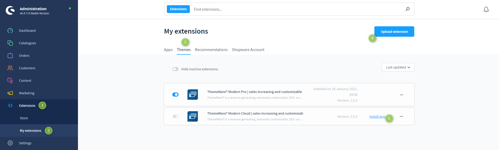Click the Hide inactive extensions label
The image size is (499, 150).
coord(199,69)
